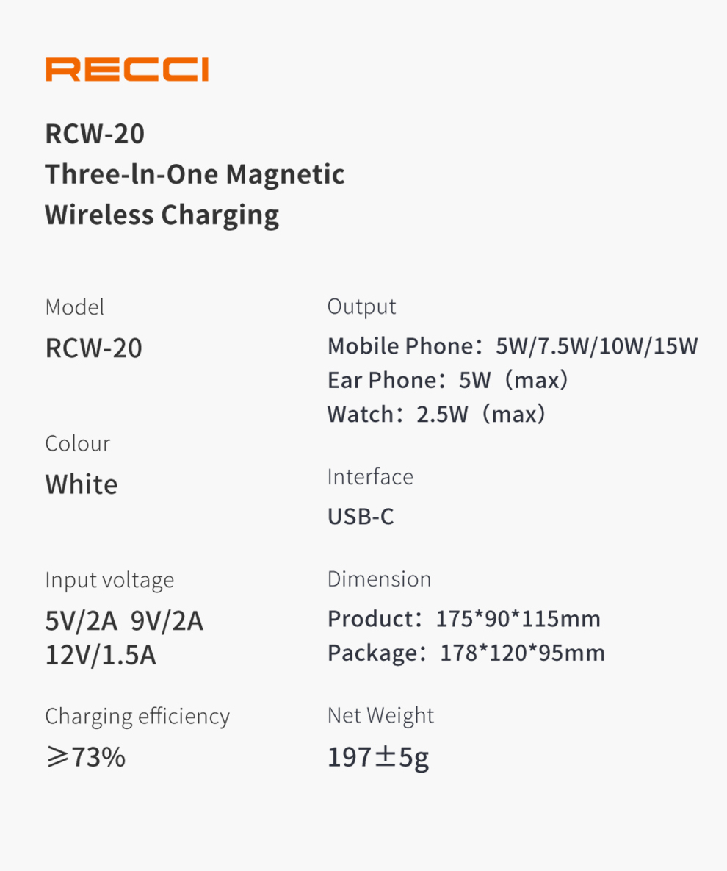Select the White colour value
The width and height of the screenshot is (727, 871).
click(x=81, y=485)
